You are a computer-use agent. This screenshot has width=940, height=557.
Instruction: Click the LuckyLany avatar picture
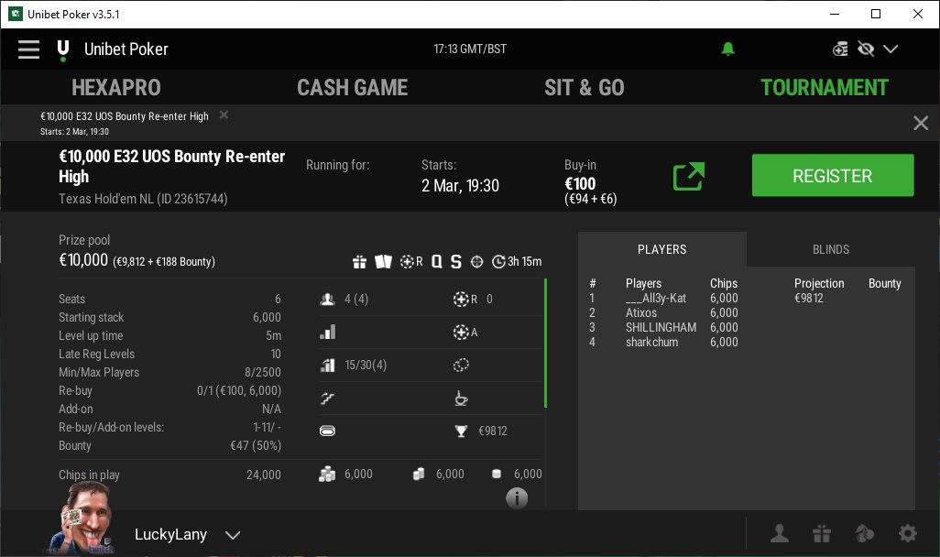pyautogui.click(x=84, y=519)
